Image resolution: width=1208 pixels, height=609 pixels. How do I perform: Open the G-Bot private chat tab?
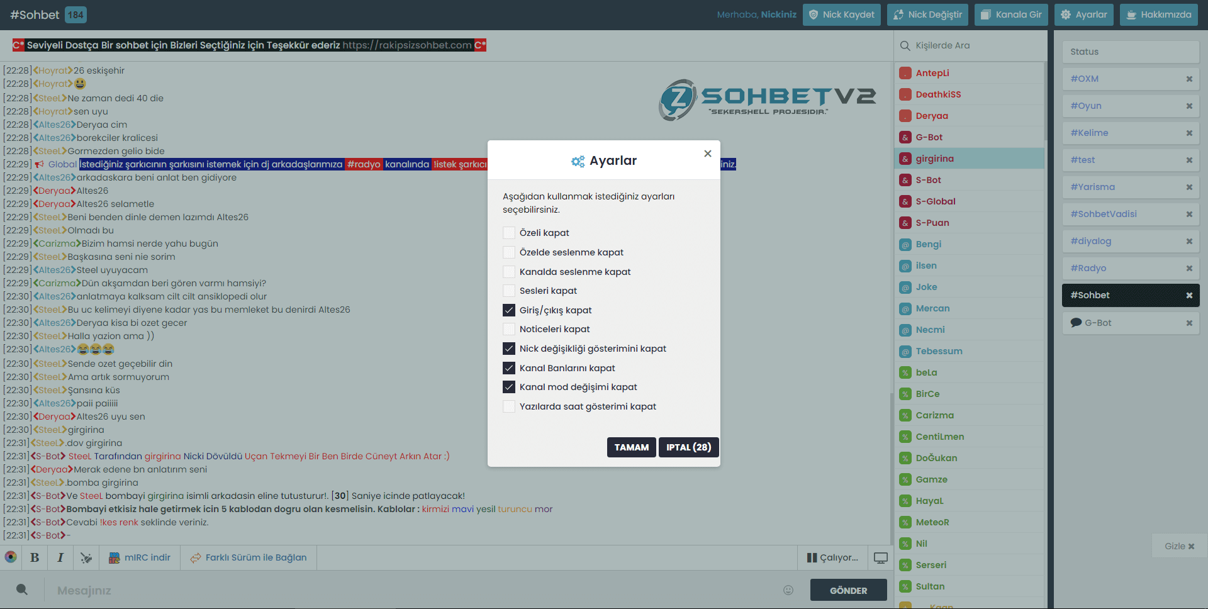pos(1131,323)
